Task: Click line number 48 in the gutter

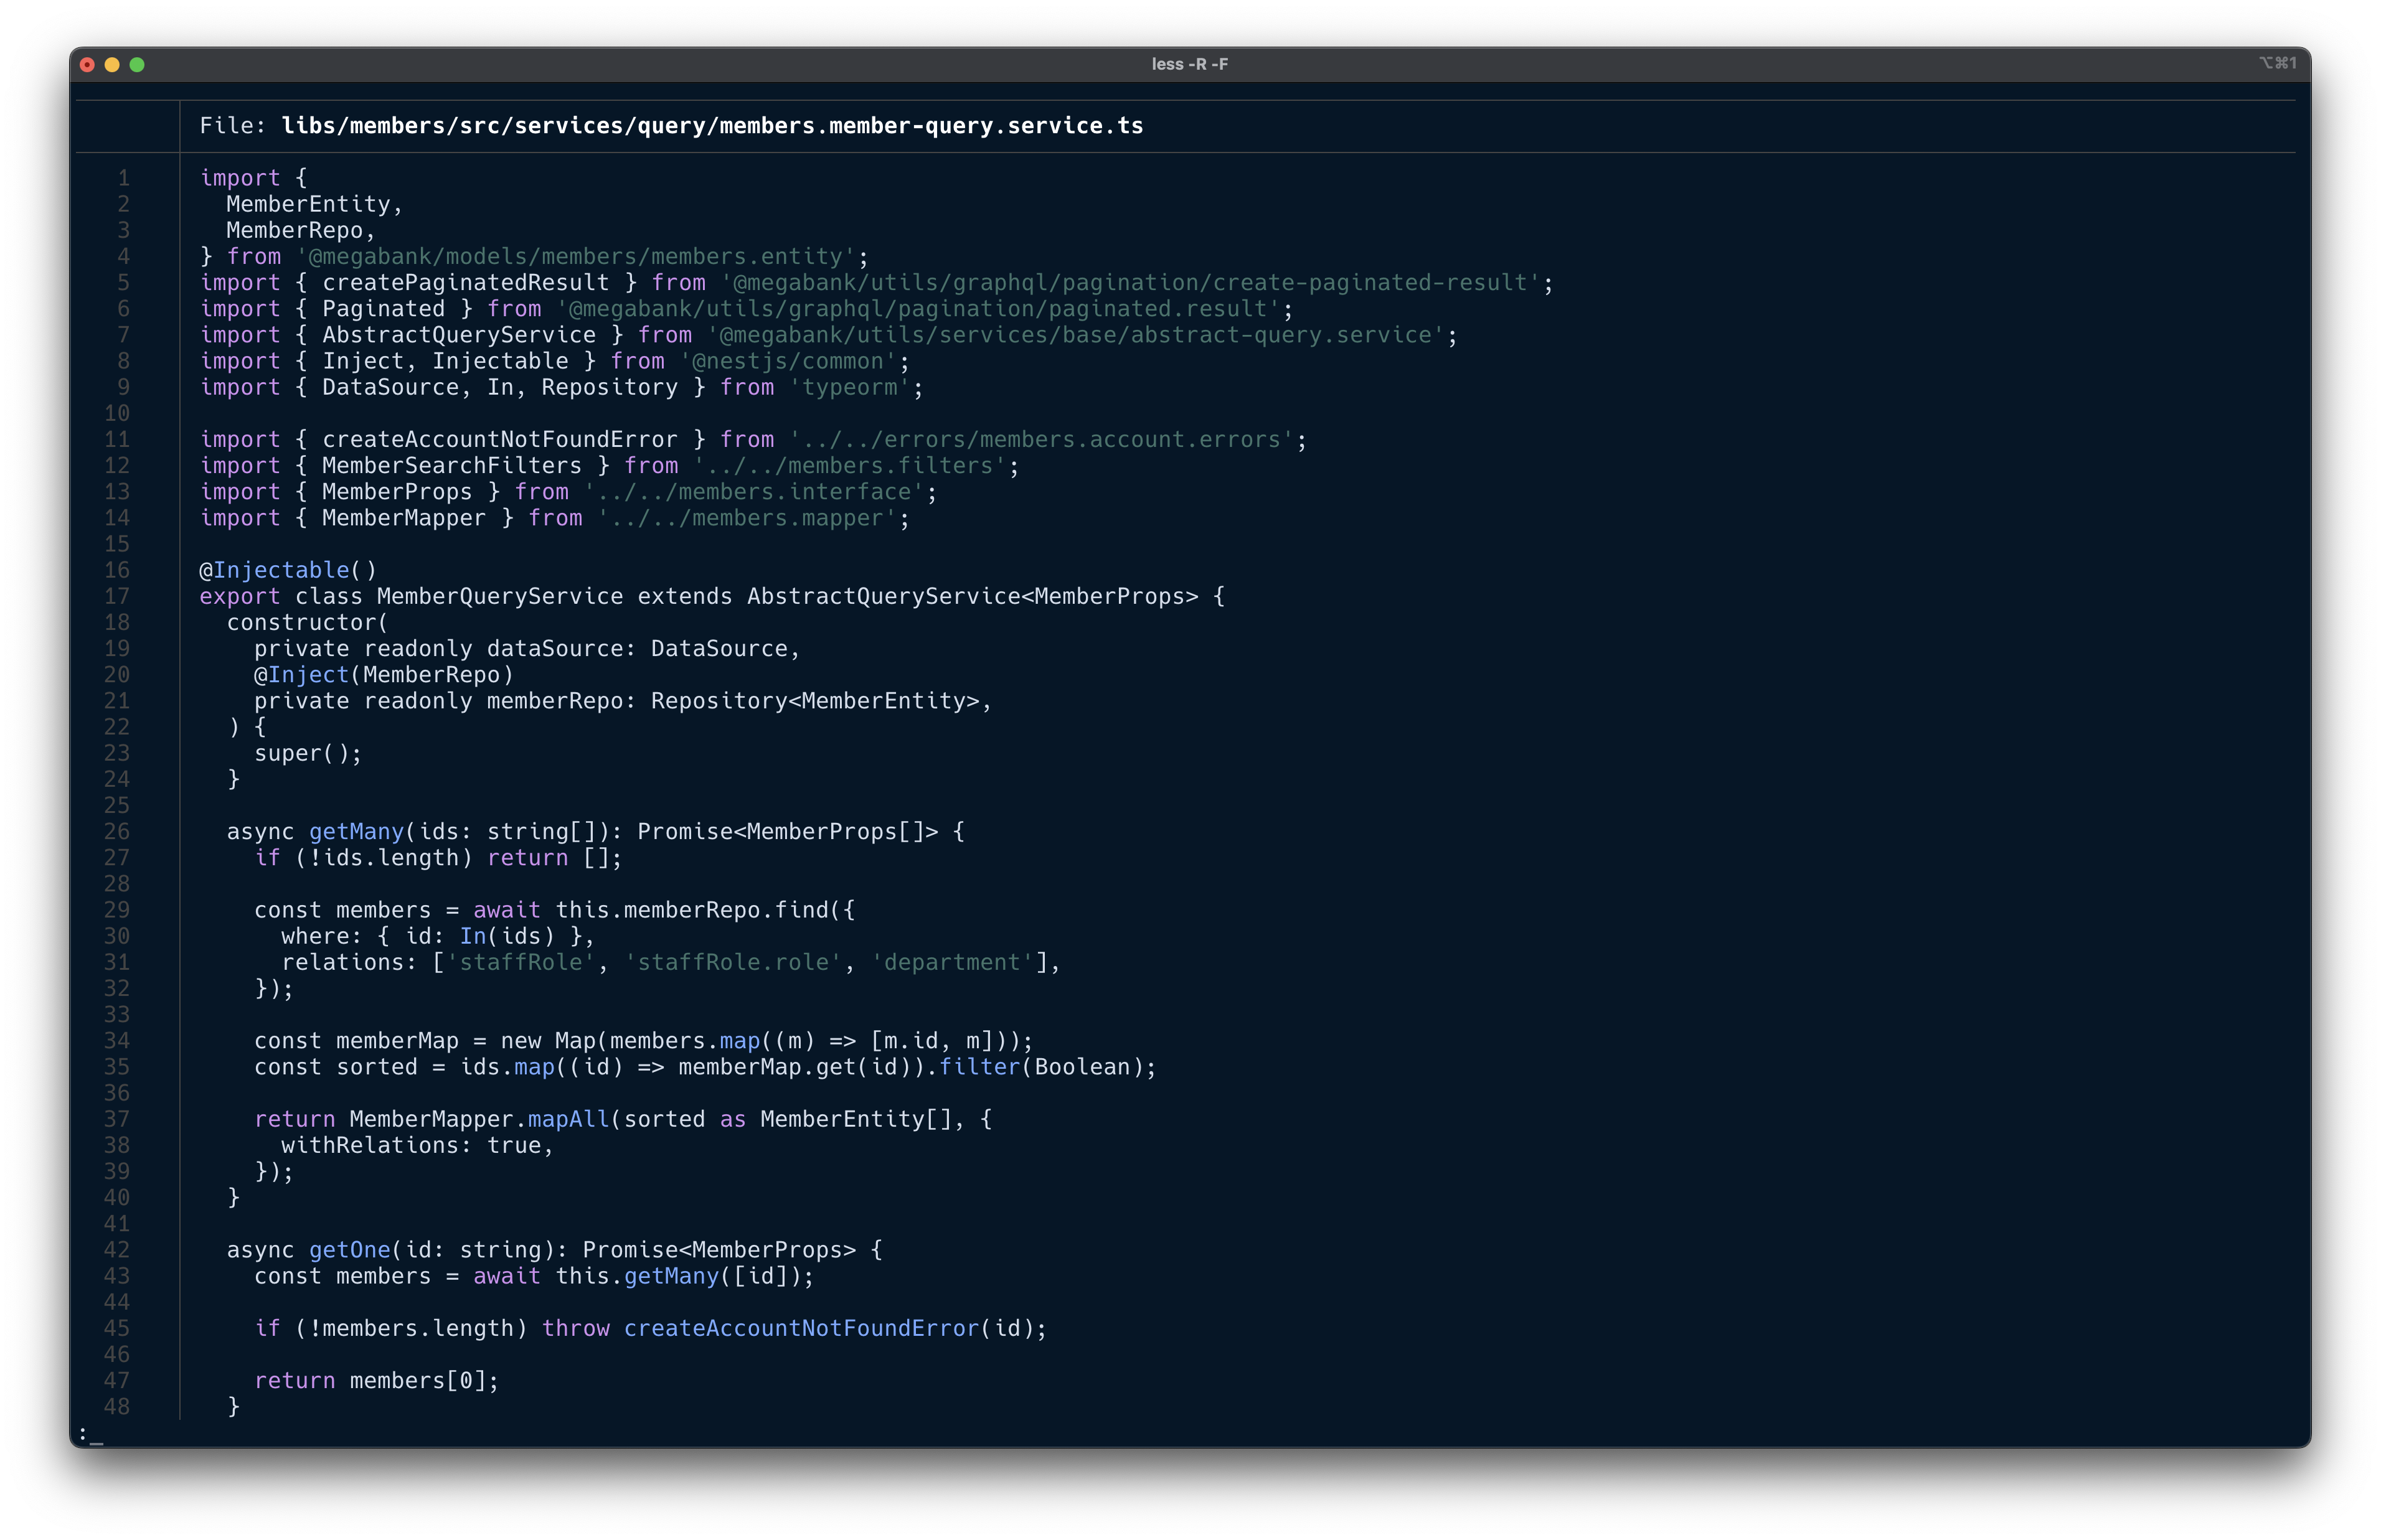Action: click(117, 1407)
